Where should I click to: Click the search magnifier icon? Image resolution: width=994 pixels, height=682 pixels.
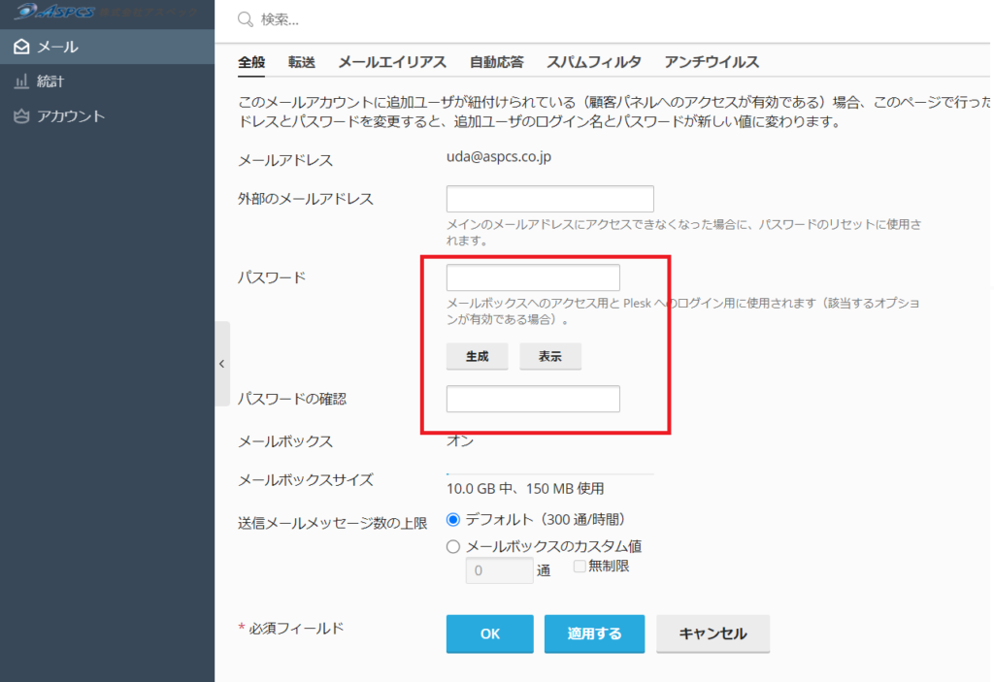point(246,19)
